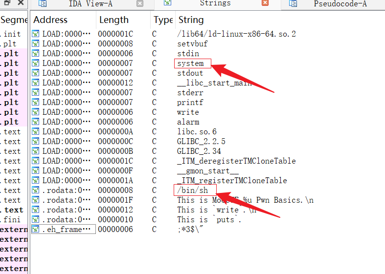
Task: Select the .init segment in left panel
Action: pos(11,34)
